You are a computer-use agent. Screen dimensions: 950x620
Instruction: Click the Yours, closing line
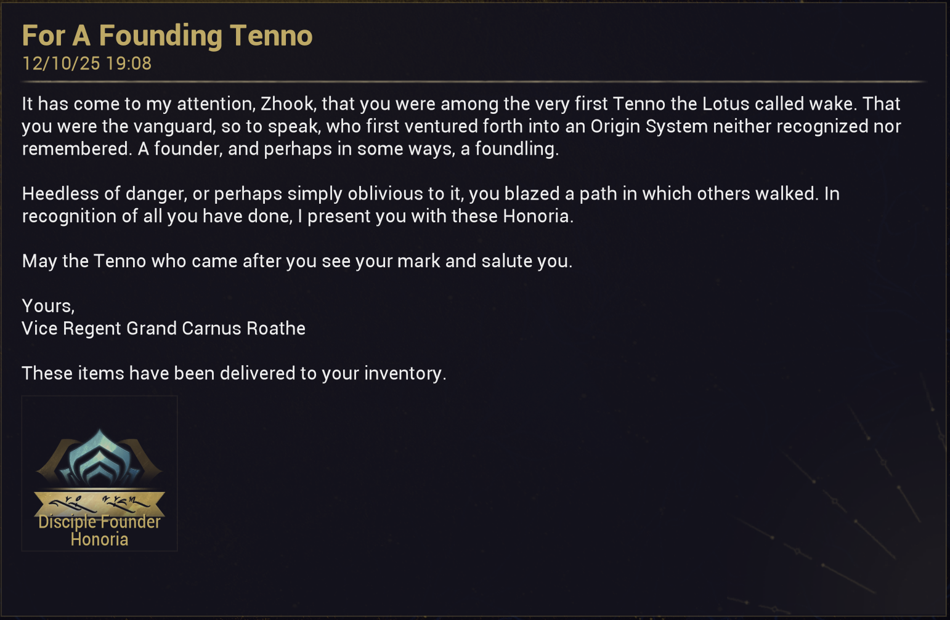48,306
